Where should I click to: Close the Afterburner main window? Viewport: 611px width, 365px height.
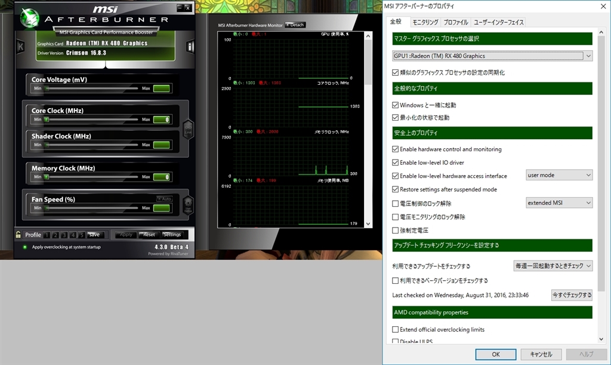coord(187,7)
